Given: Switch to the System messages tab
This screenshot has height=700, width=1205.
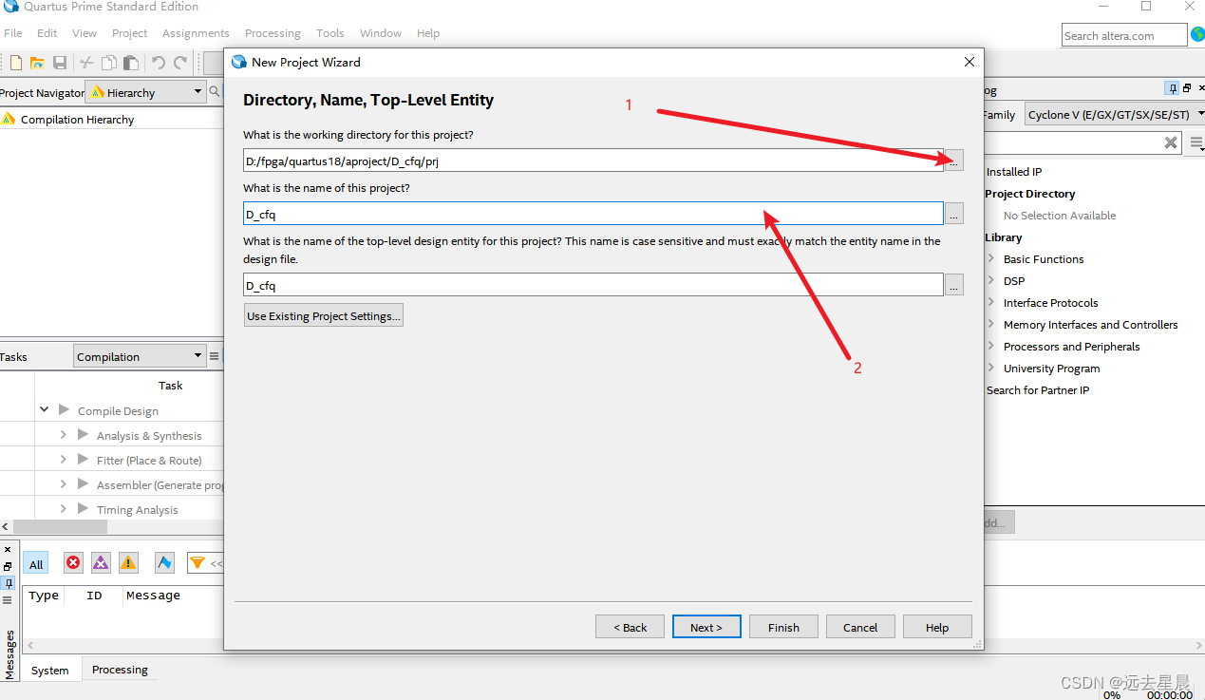Looking at the screenshot, I should click(x=49, y=670).
